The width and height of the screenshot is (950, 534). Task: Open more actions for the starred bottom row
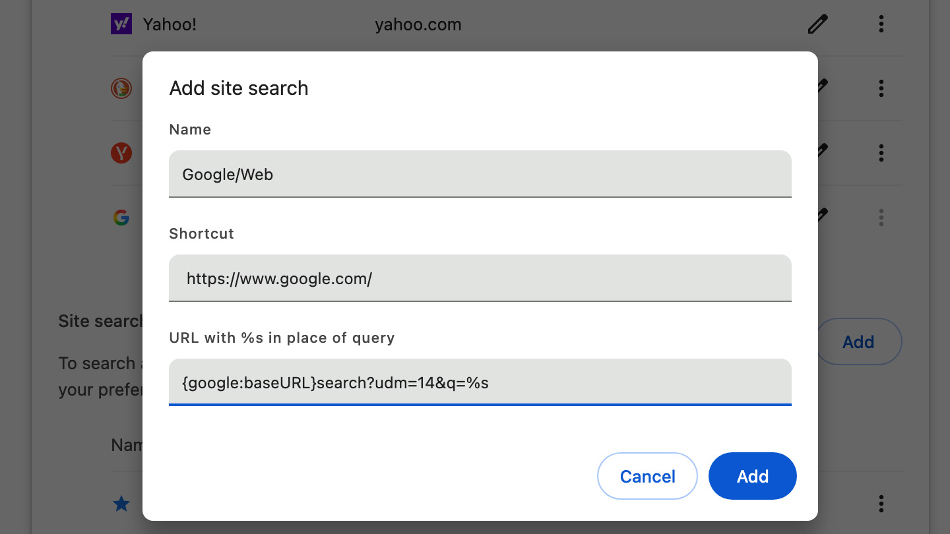[x=881, y=504]
